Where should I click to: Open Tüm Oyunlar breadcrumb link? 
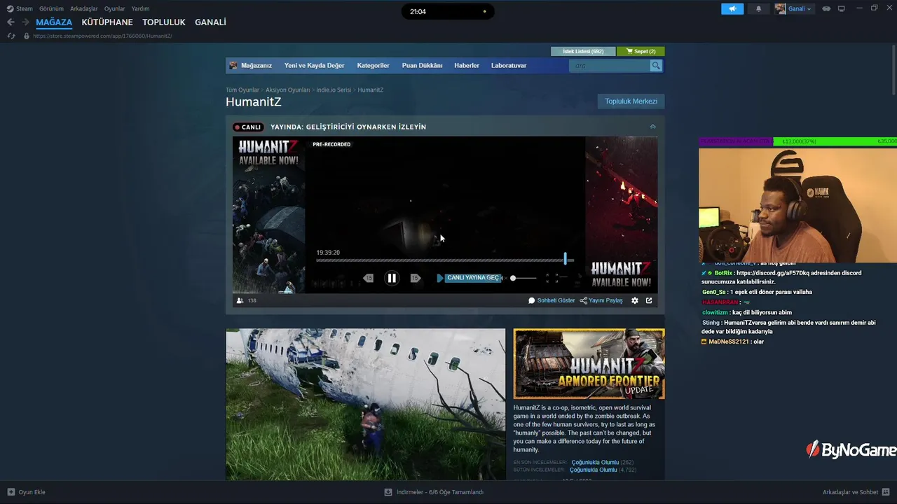tap(242, 90)
